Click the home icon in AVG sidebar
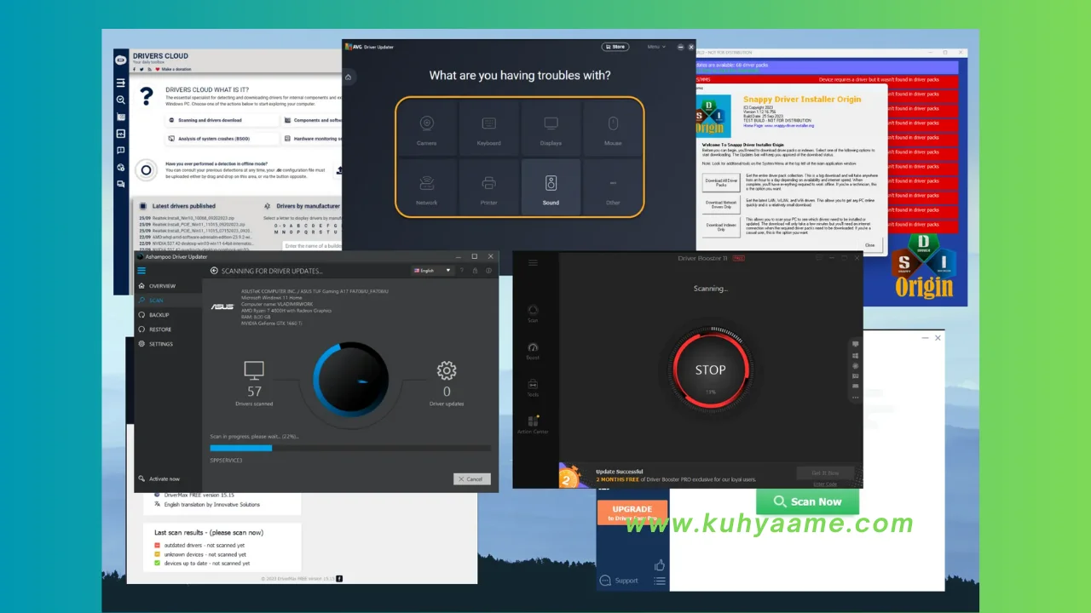The width and height of the screenshot is (1091, 613). click(x=348, y=77)
